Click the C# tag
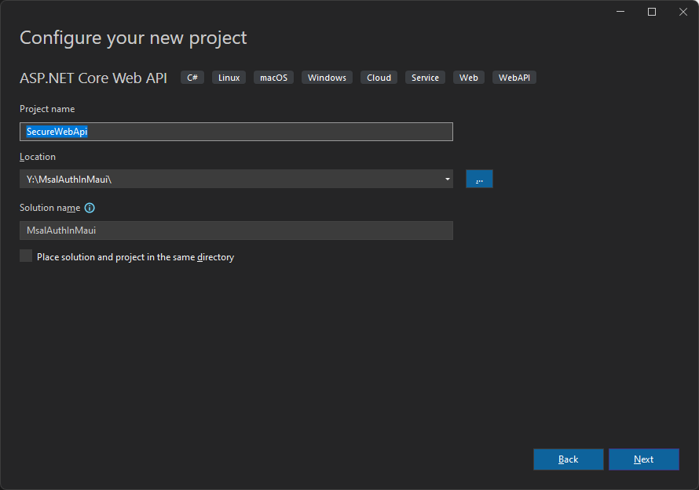This screenshot has height=490, width=699. click(x=192, y=78)
